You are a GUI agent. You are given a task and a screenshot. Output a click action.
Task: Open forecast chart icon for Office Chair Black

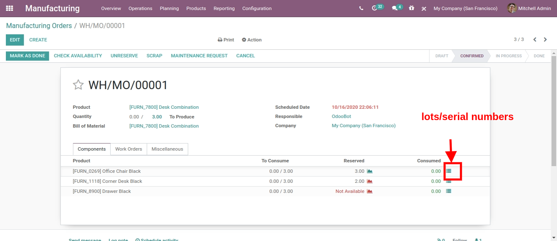point(370,171)
